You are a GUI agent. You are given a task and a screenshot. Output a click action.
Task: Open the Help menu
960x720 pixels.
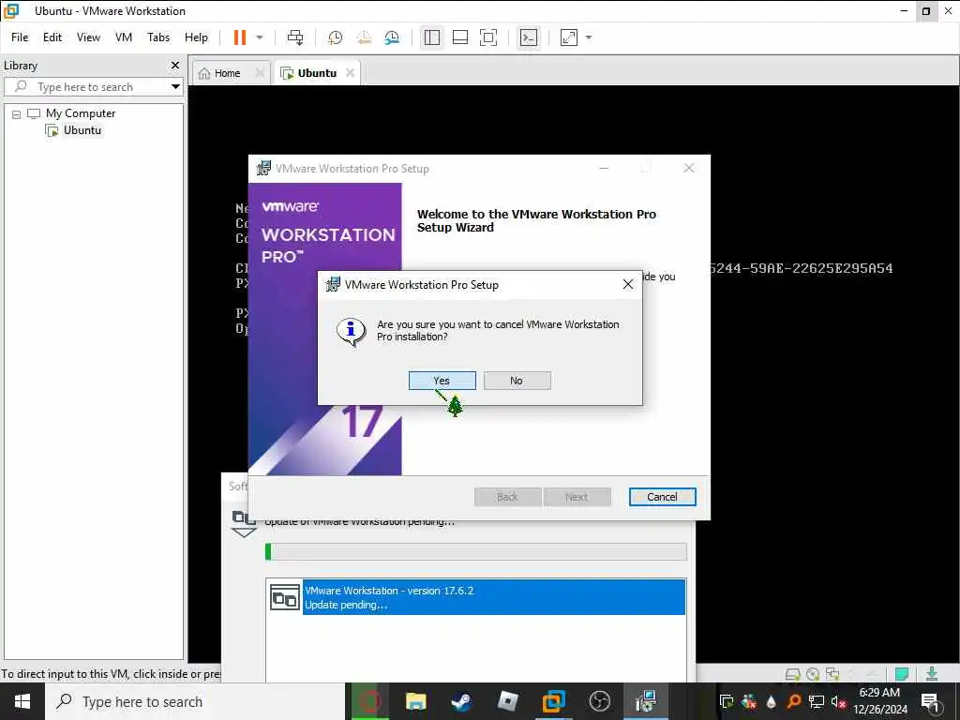point(197,37)
